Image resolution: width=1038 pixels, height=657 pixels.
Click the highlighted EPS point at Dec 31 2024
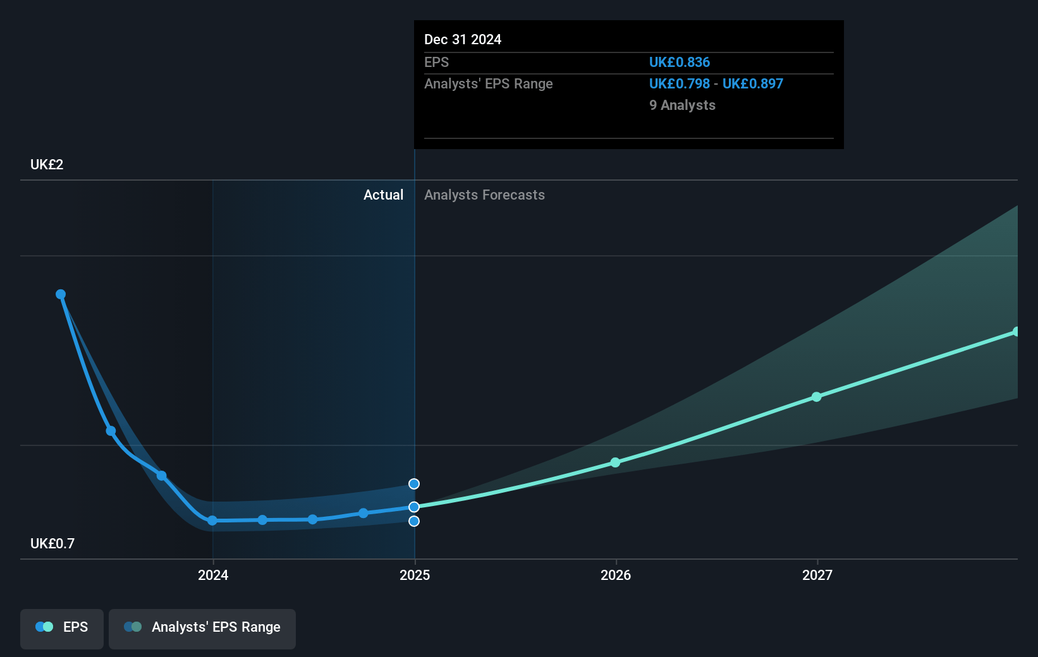tap(414, 507)
